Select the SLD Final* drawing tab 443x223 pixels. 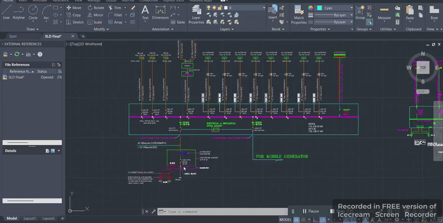pyautogui.click(x=53, y=36)
